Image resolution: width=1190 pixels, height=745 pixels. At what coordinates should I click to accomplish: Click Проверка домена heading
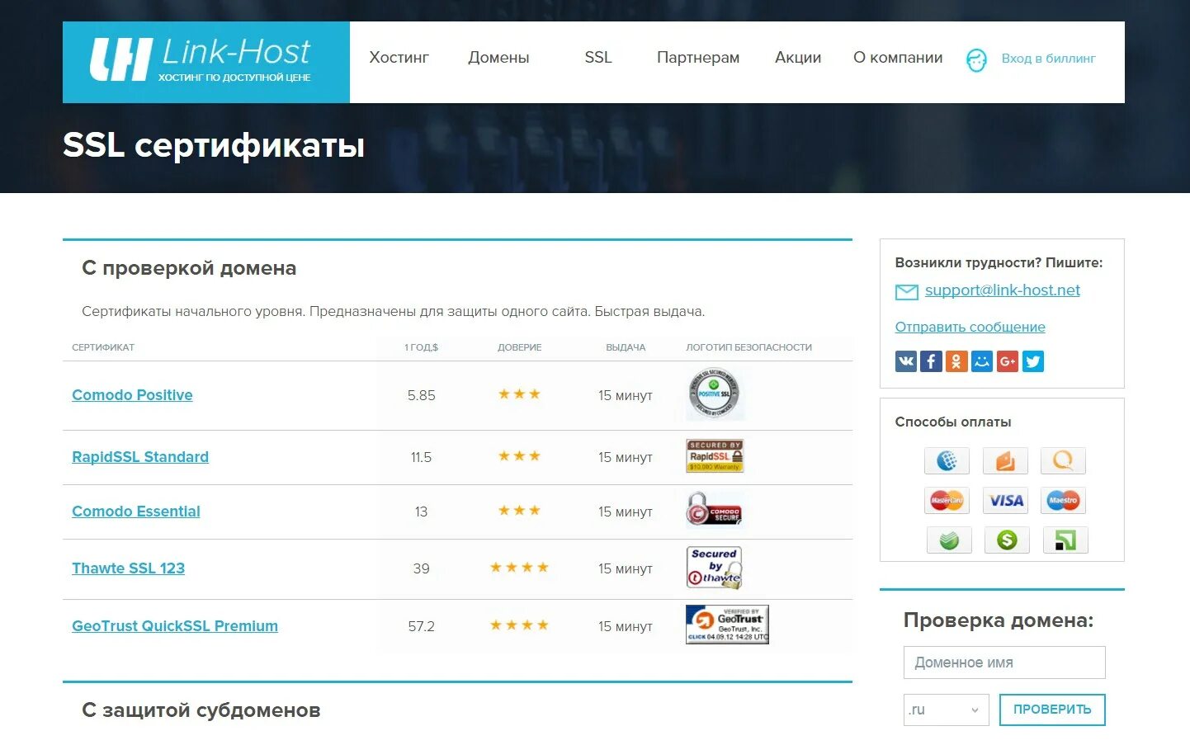[x=999, y=620]
